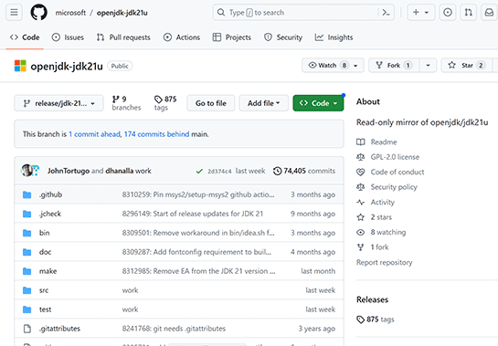
Task: Go to the GitHub homepage logo
Action: tap(38, 13)
